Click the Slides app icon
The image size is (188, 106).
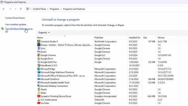[x=38, y=93]
